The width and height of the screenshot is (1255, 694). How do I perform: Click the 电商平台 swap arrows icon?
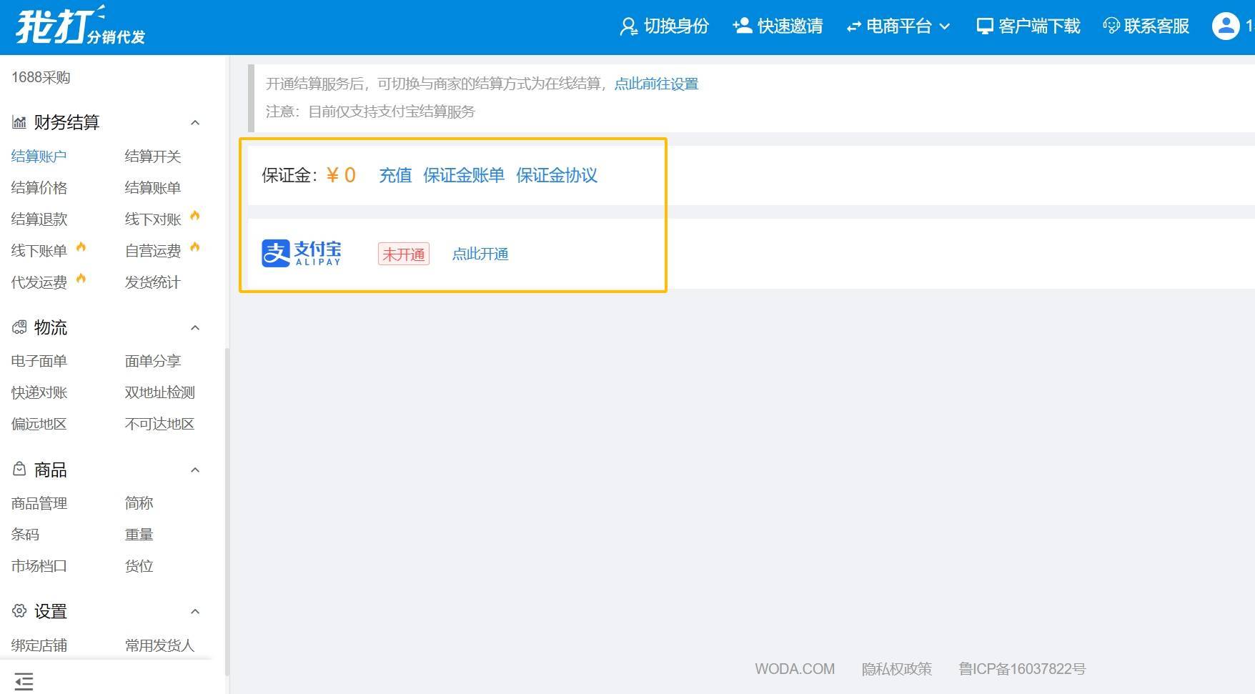tap(853, 27)
